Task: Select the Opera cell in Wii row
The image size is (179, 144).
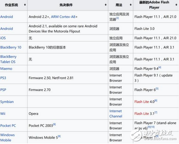Action: pos(68,114)
